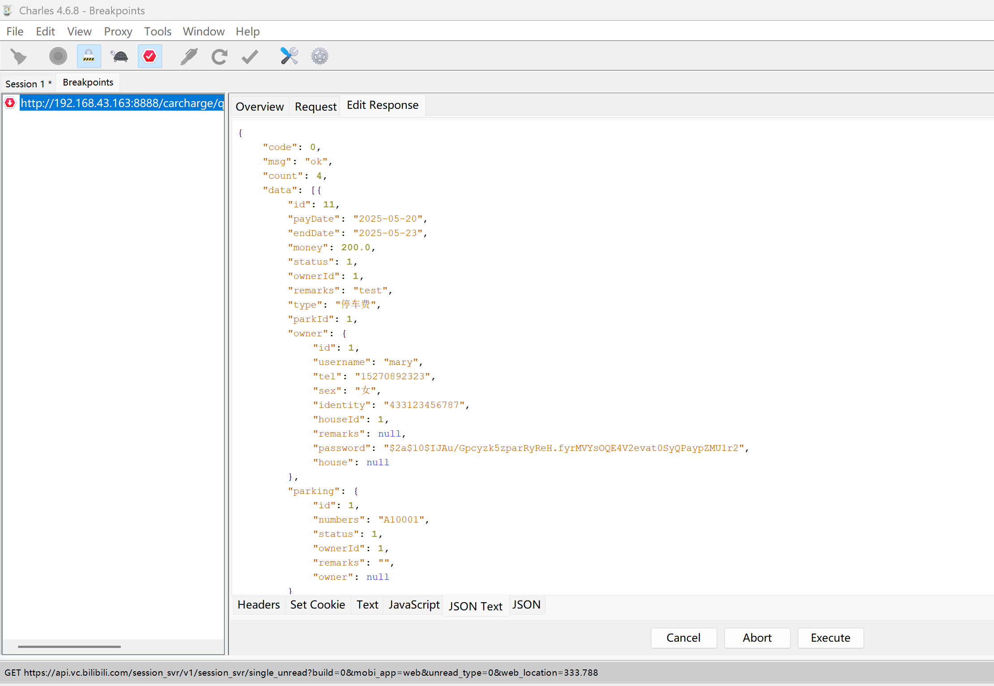994x686 pixels.
Task: Select the JSON Text tab
Action: pos(476,606)
